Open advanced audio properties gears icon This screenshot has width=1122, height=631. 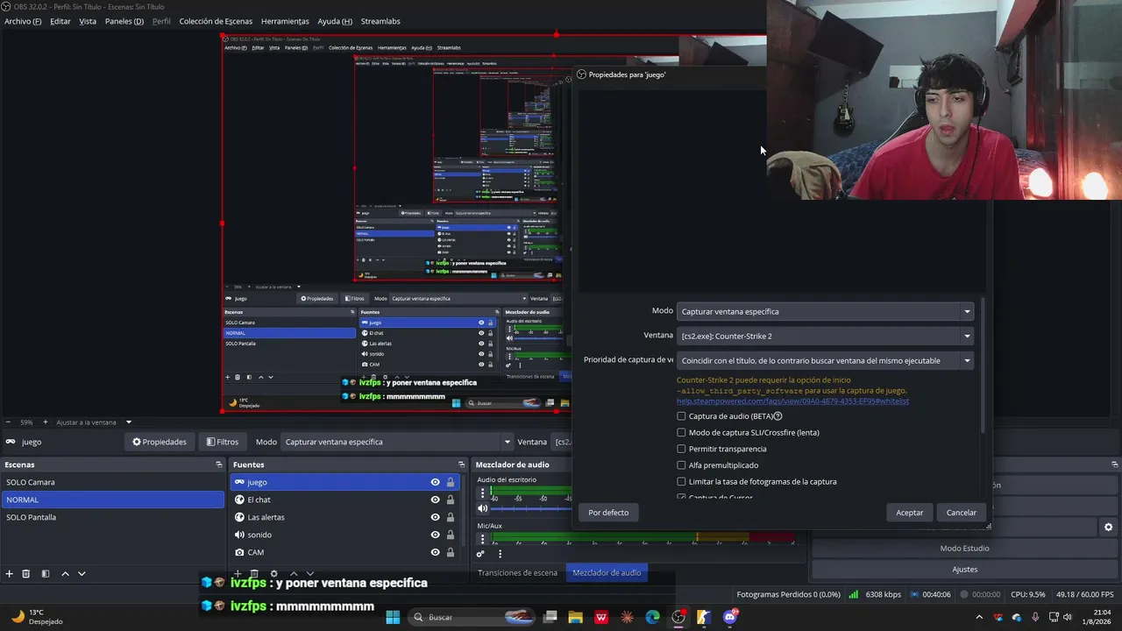[480, 554]
